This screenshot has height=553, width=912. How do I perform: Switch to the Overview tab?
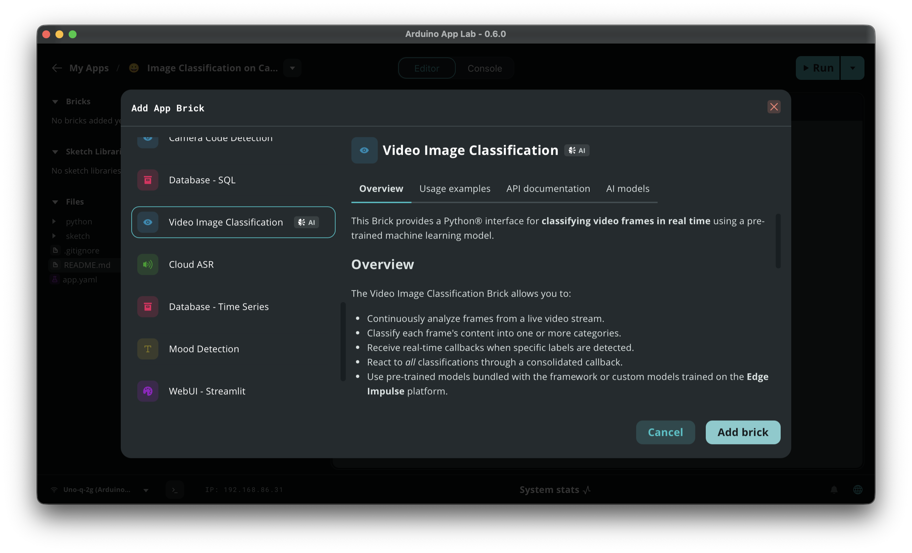click(x=381, y=189)
